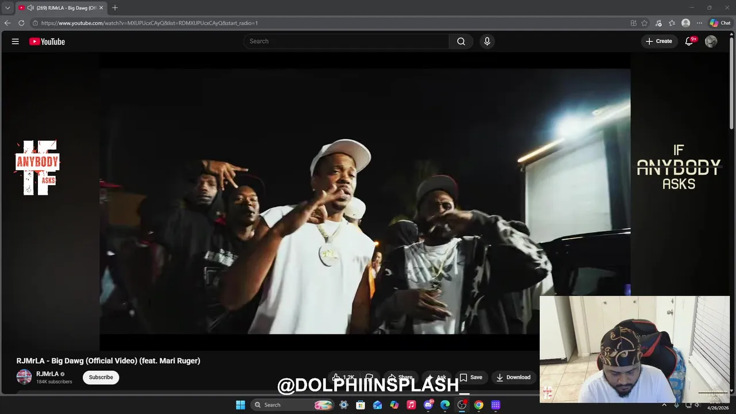Download the video
This screenshot has width=736, height=414.
pyautogui.click(x=513, y=378)
